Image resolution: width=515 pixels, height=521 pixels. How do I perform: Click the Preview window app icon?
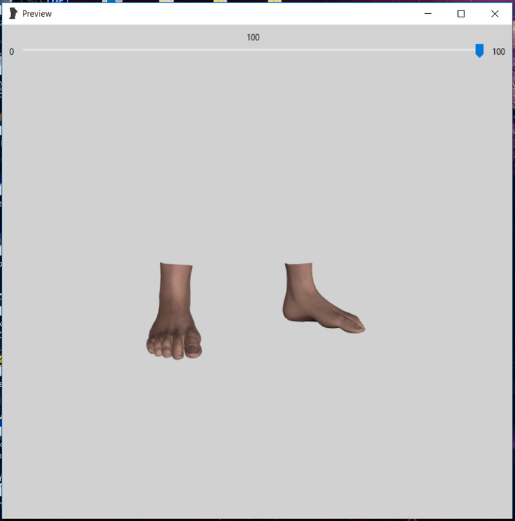click(x=13, y=14)
